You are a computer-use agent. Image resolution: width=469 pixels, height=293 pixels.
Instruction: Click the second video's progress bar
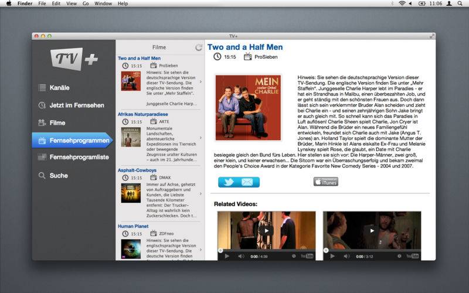(x=372, y=251)
